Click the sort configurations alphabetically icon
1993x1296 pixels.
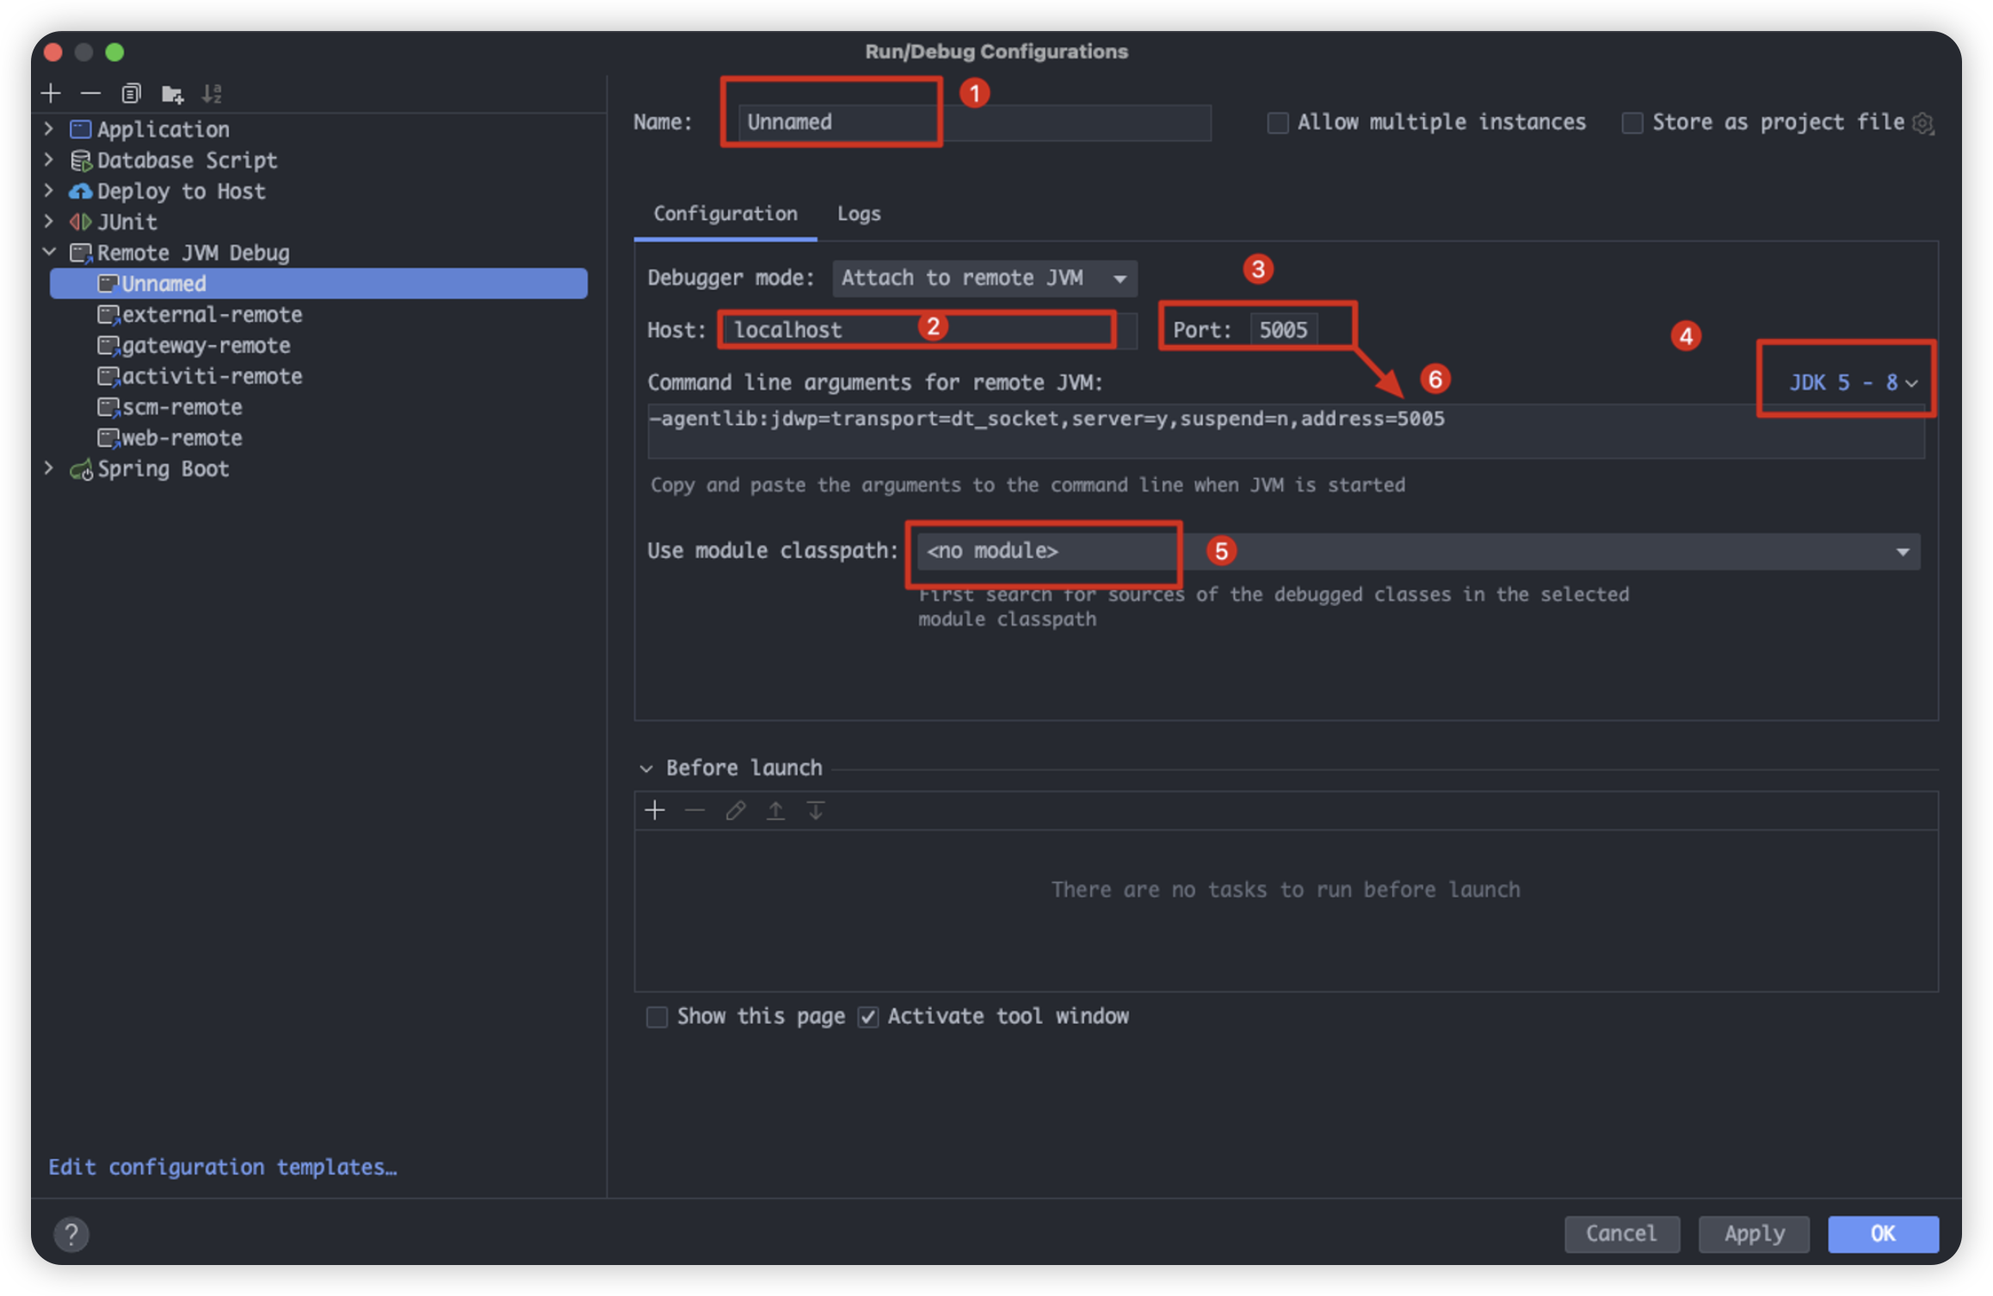212,93
